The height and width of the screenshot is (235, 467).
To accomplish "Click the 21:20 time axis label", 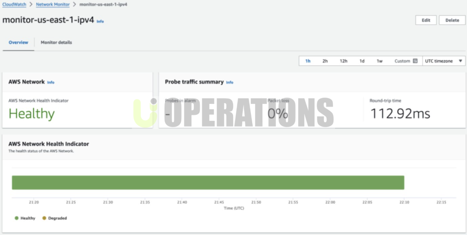I will click(34, 202).
